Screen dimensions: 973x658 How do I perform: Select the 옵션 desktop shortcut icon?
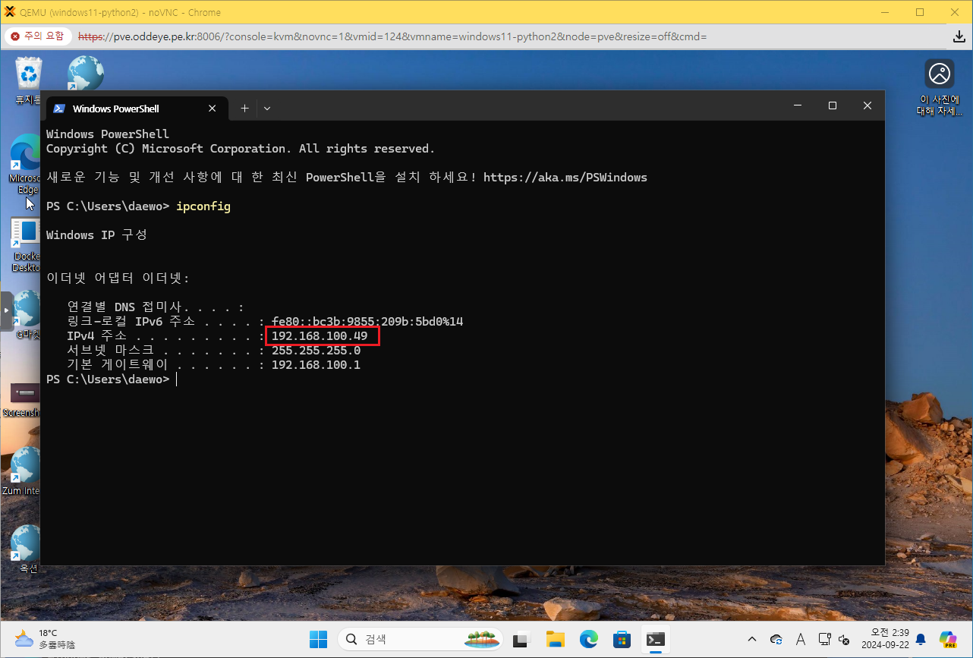pyautogui.click(x=27, y=548)
